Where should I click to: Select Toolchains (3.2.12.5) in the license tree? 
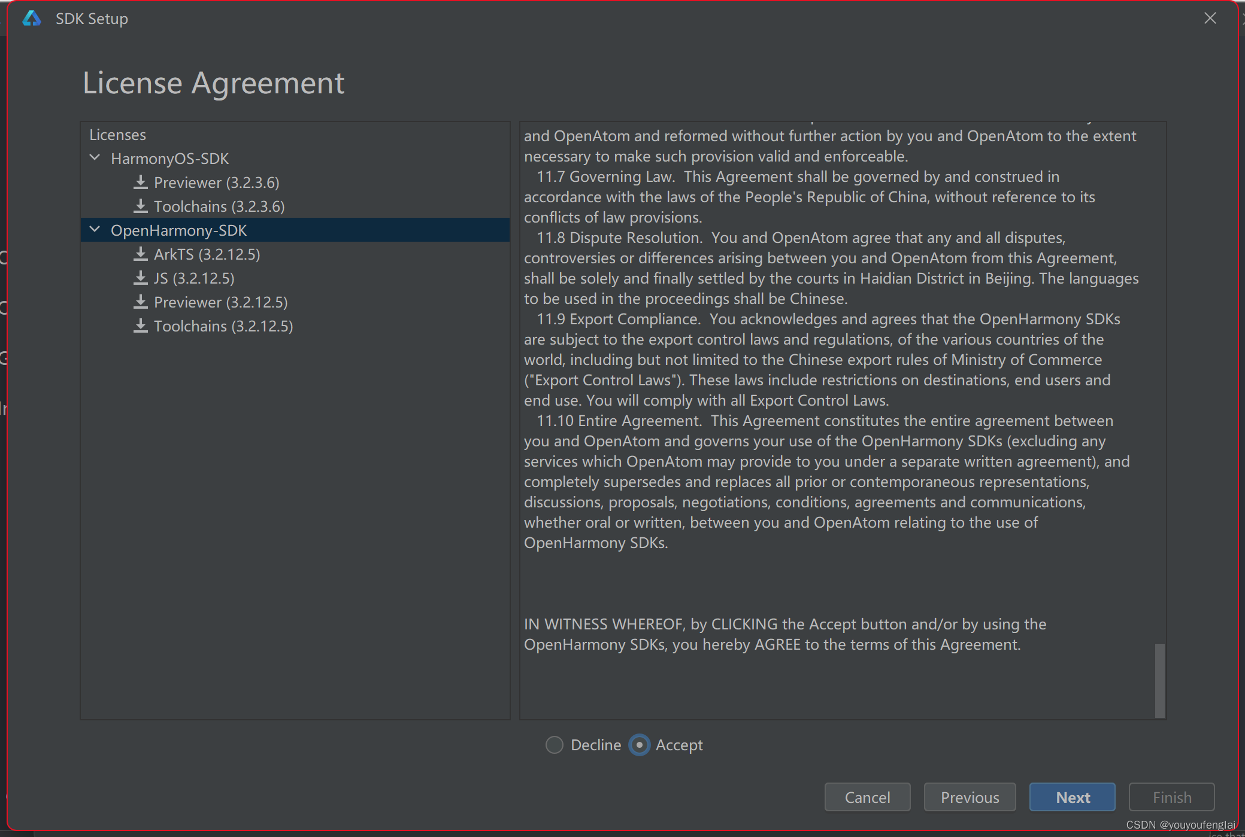223,326
